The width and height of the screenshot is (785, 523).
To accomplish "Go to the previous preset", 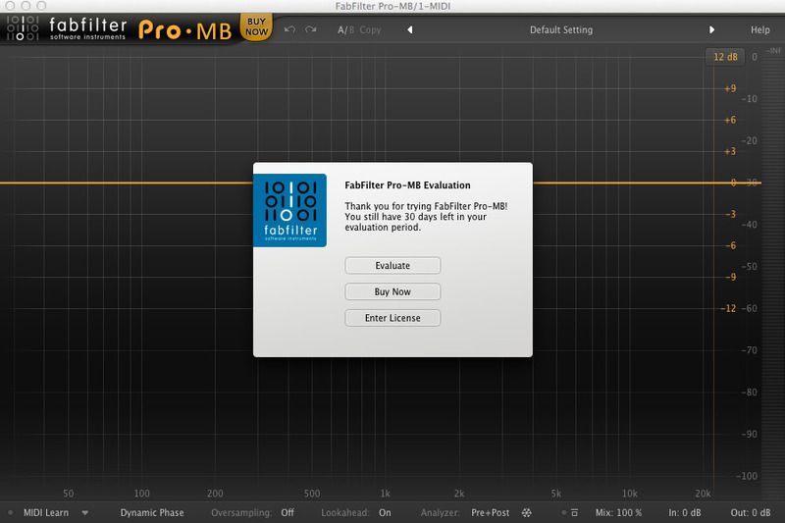I will tap(410, 30).
